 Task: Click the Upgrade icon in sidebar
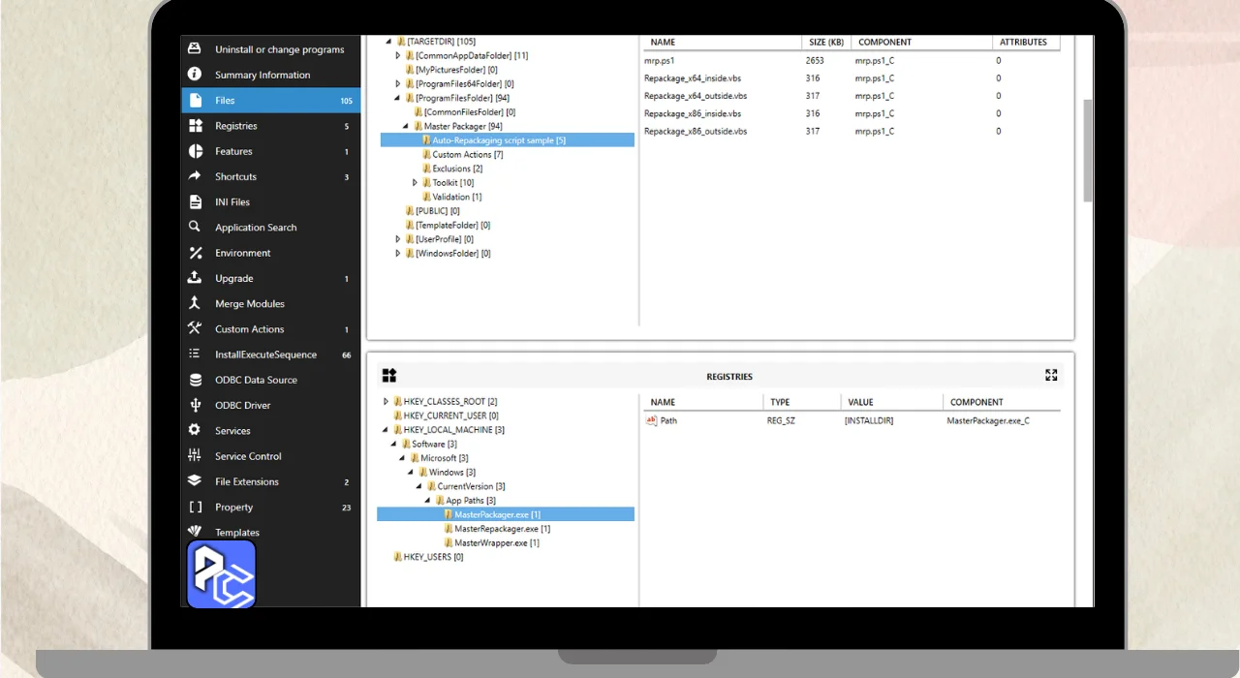tap(195, 278)
